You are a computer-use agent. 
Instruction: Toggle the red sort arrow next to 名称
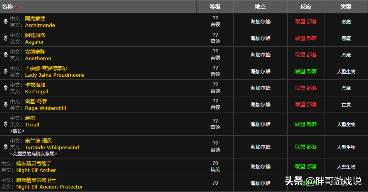16,7
